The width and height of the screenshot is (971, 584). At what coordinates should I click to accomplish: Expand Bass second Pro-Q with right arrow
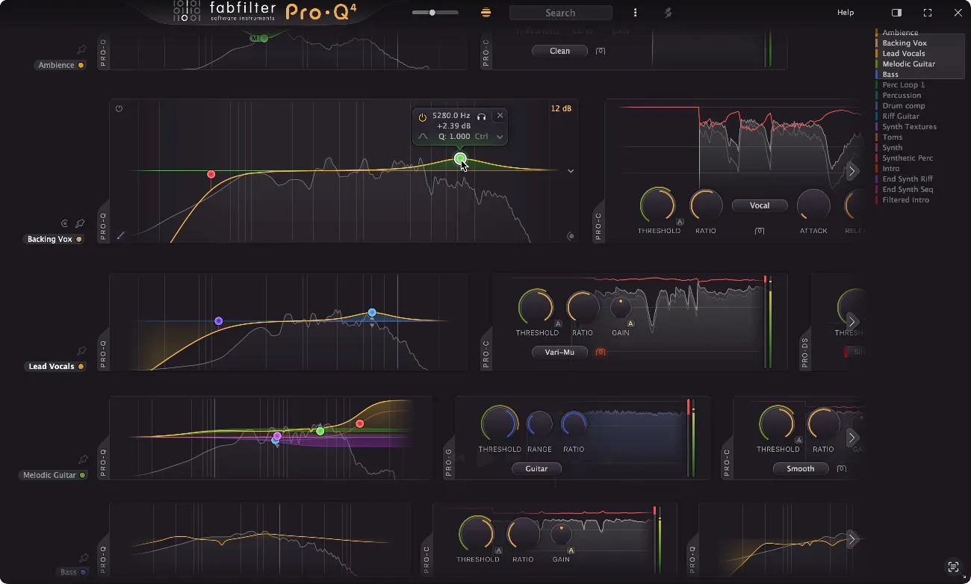[851, 538]
